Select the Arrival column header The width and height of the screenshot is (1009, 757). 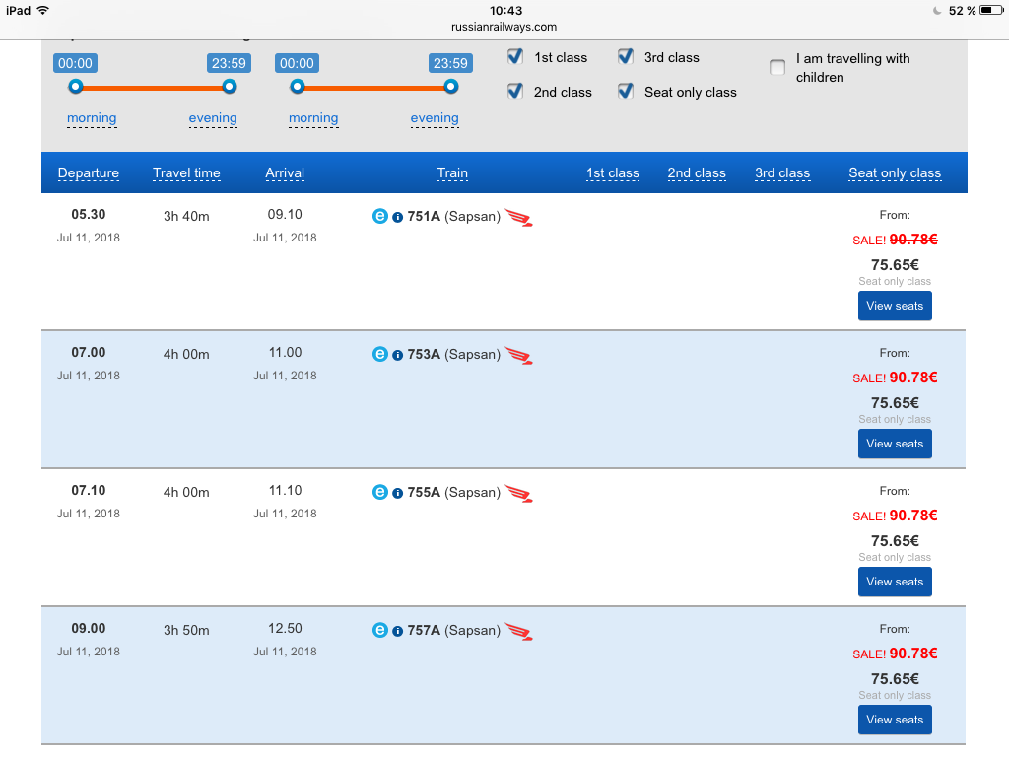tap(285, 173)
